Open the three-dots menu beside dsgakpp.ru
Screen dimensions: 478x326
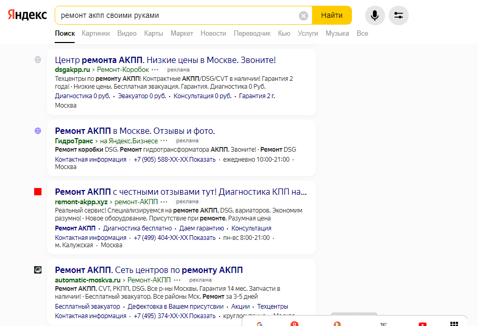coord(155,70)
